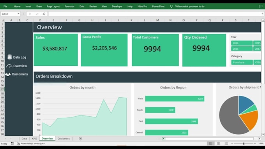The image size is (265, 149).
Task: Switch to Normal view icon
Action: click(x=210, y=143)
